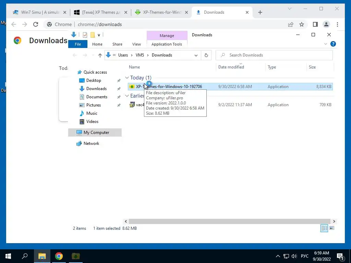Open Customize Quick Access Toolbar dropdown
The height and width of the screenshot is (263, 351).
(99, 35)
